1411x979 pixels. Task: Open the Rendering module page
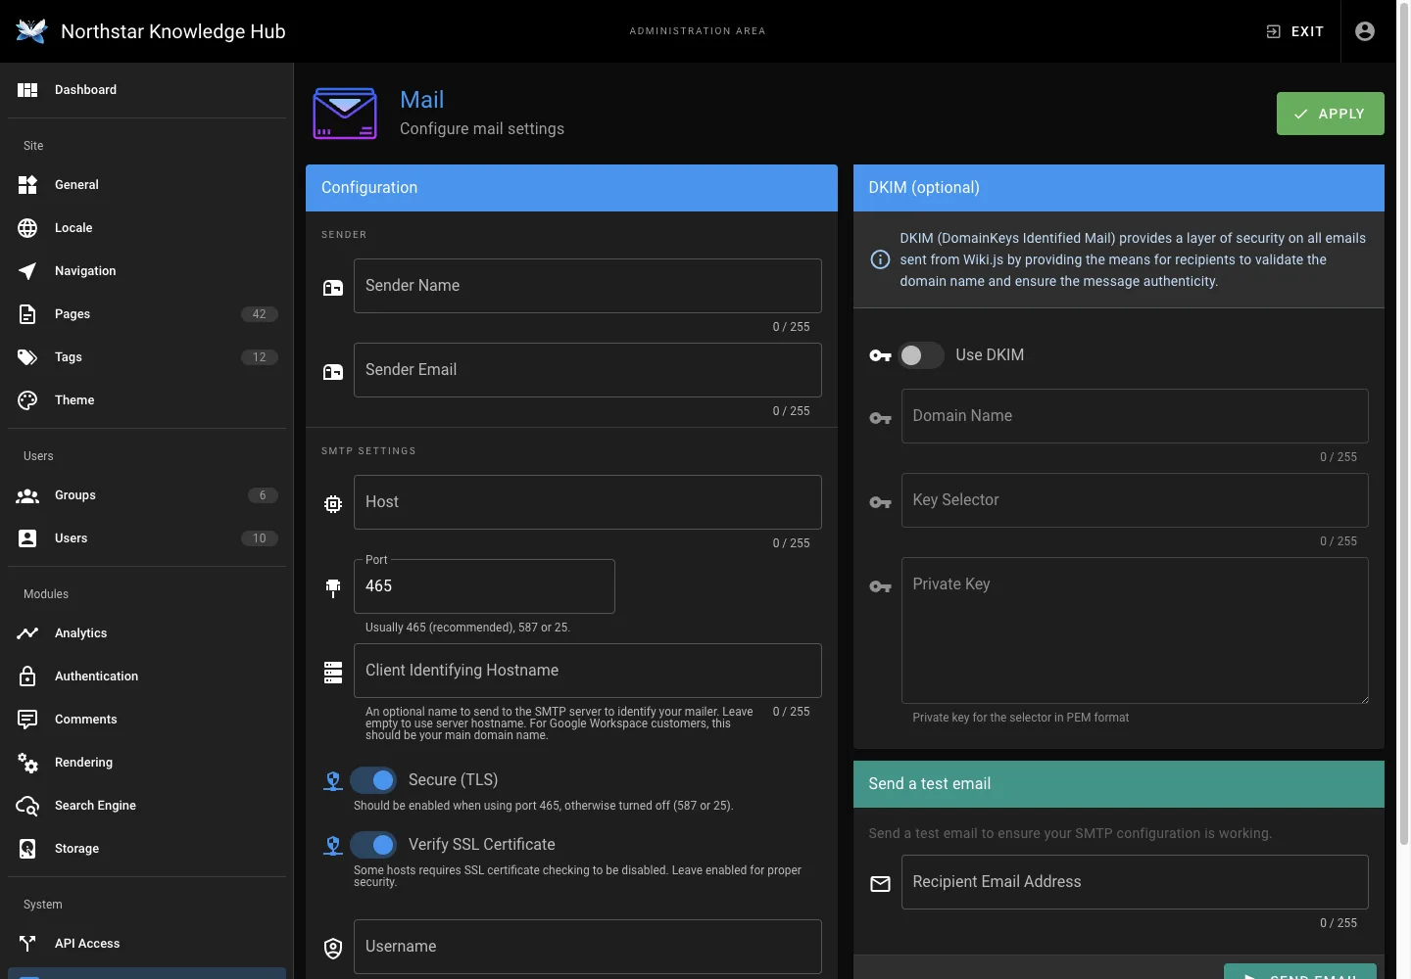point(147,763)
